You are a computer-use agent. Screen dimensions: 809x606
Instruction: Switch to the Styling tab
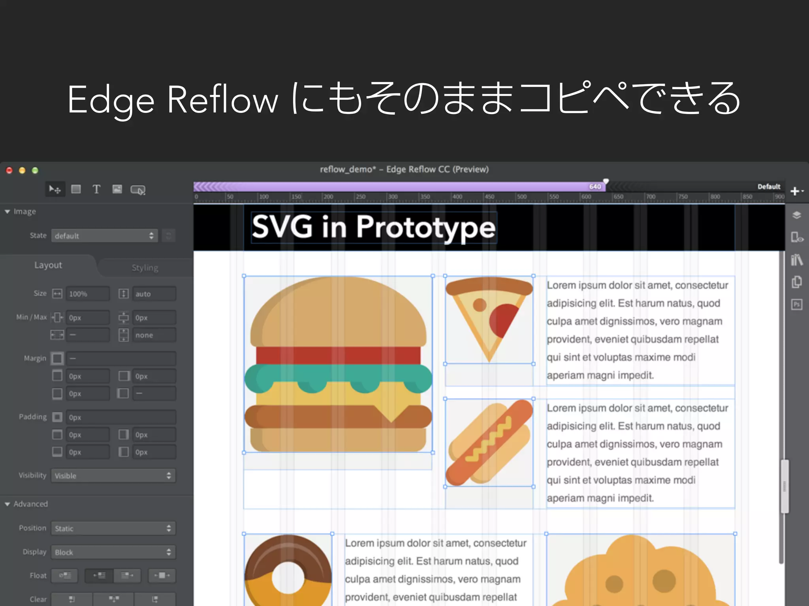[145, 268]
